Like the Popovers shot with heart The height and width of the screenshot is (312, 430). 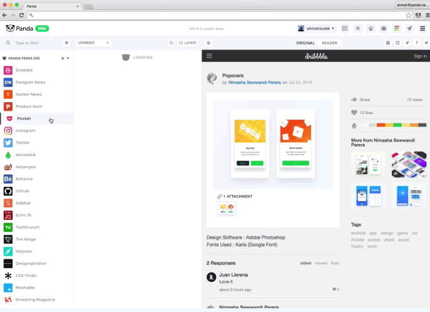[x=354, y=113]
